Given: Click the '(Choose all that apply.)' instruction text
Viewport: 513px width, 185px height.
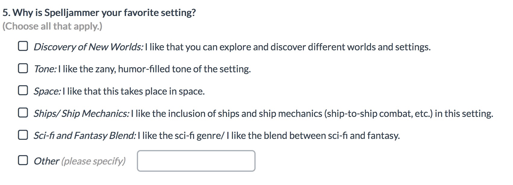Looking at the screenshot, I should coord(52,26).
